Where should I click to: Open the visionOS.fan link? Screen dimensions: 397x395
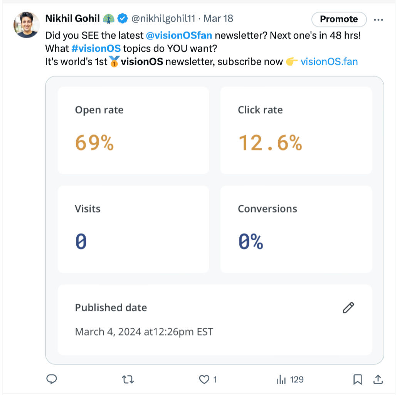(329, 61)
